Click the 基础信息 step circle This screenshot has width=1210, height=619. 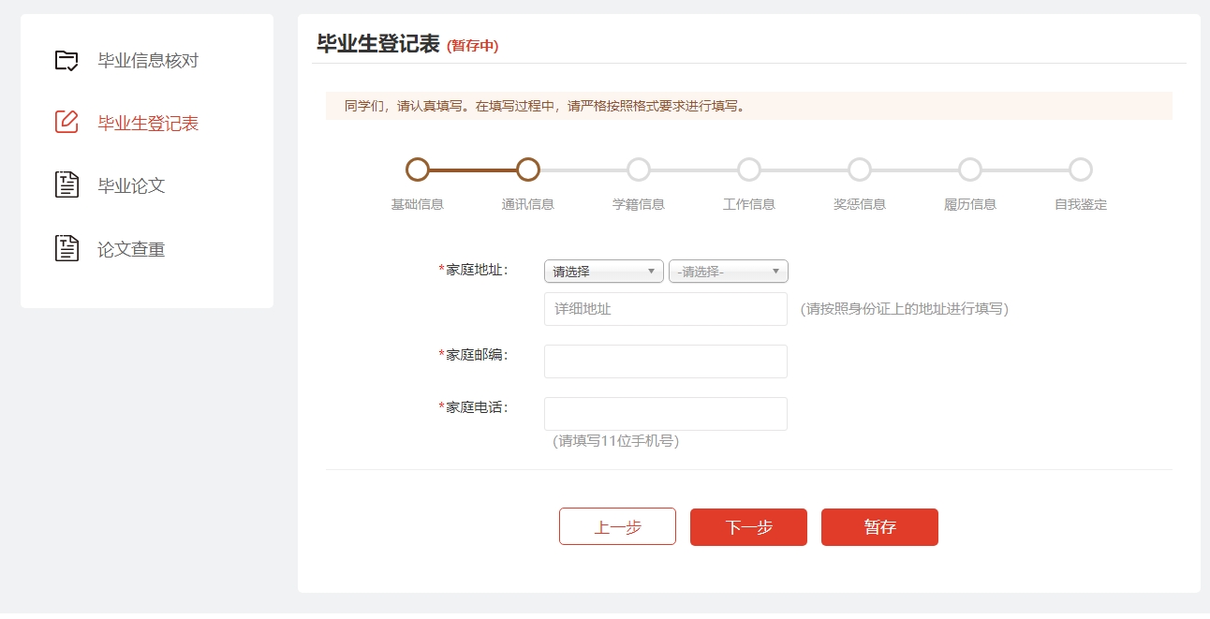tap(418, 169)
